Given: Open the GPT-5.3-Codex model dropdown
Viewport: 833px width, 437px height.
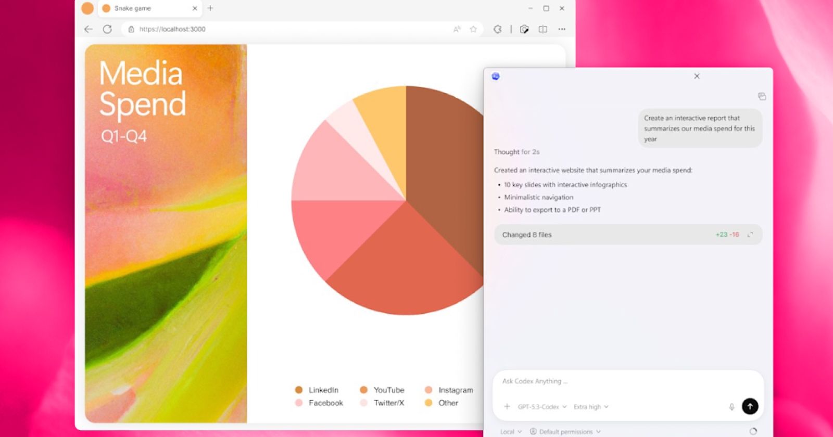Looking at the screenshot, I should (x=542, y=407).
